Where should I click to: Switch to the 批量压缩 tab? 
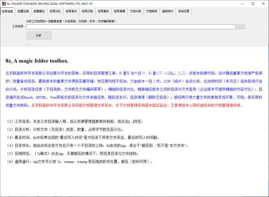(23, 11)
